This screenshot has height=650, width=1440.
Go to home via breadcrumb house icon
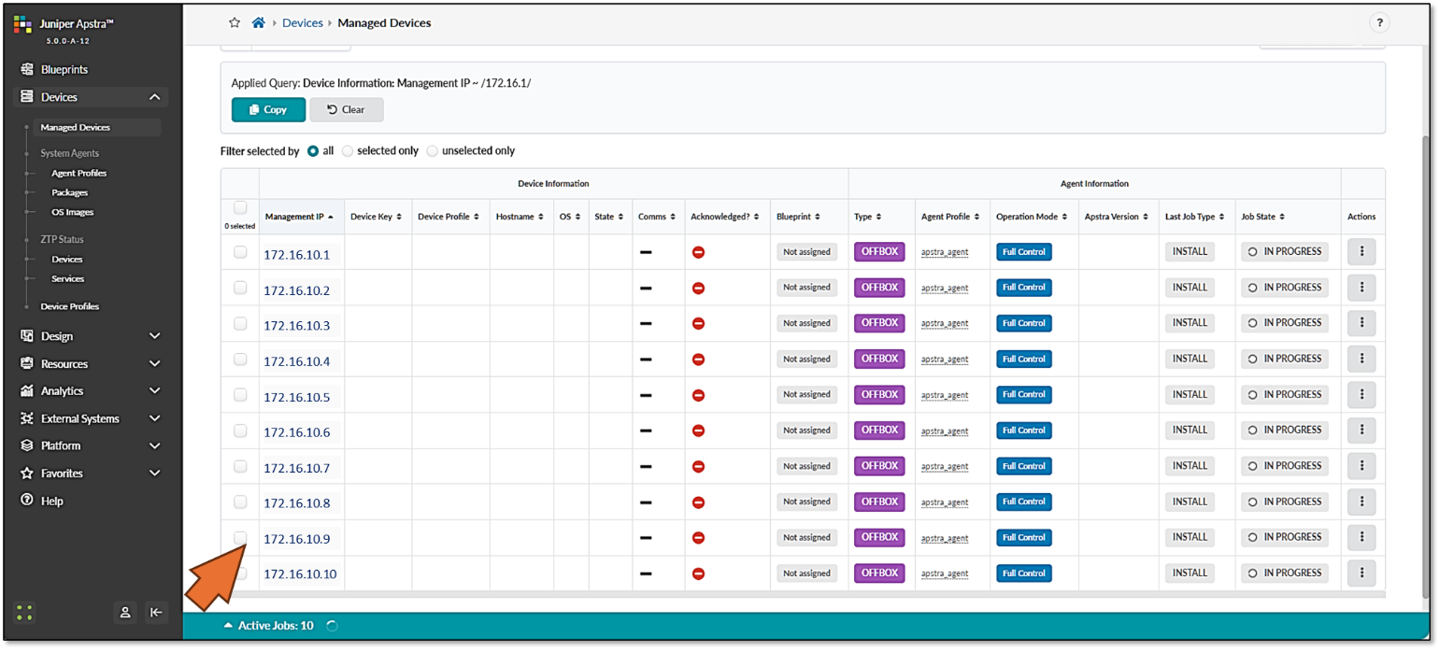[x=259, y=22]
